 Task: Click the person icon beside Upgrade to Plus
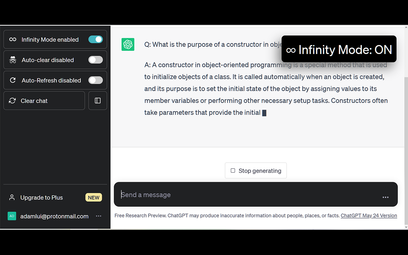pos(12,198)
